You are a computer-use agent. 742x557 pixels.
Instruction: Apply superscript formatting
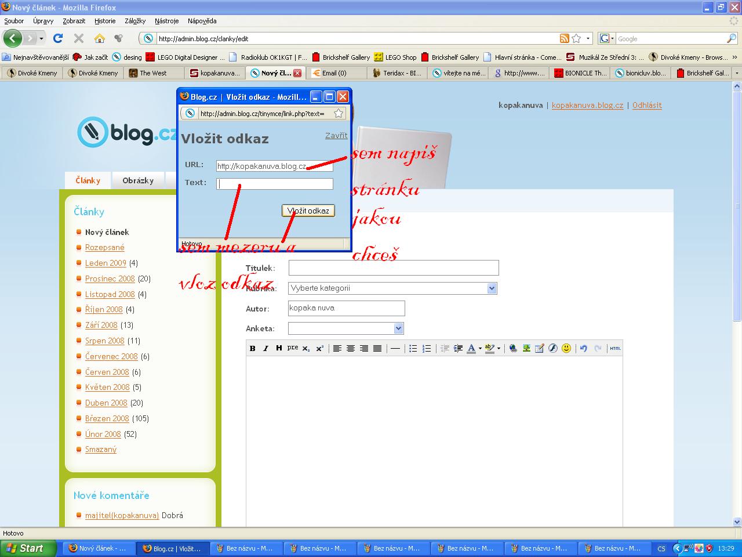319,348
